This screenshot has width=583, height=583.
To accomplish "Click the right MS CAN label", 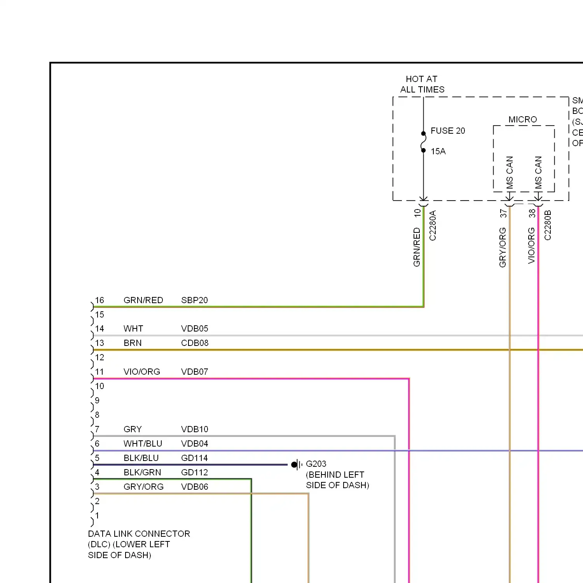I will pos(538,172).
